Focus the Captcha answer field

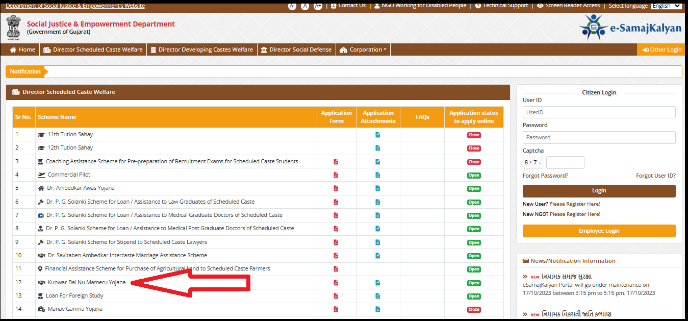point(565,163)
